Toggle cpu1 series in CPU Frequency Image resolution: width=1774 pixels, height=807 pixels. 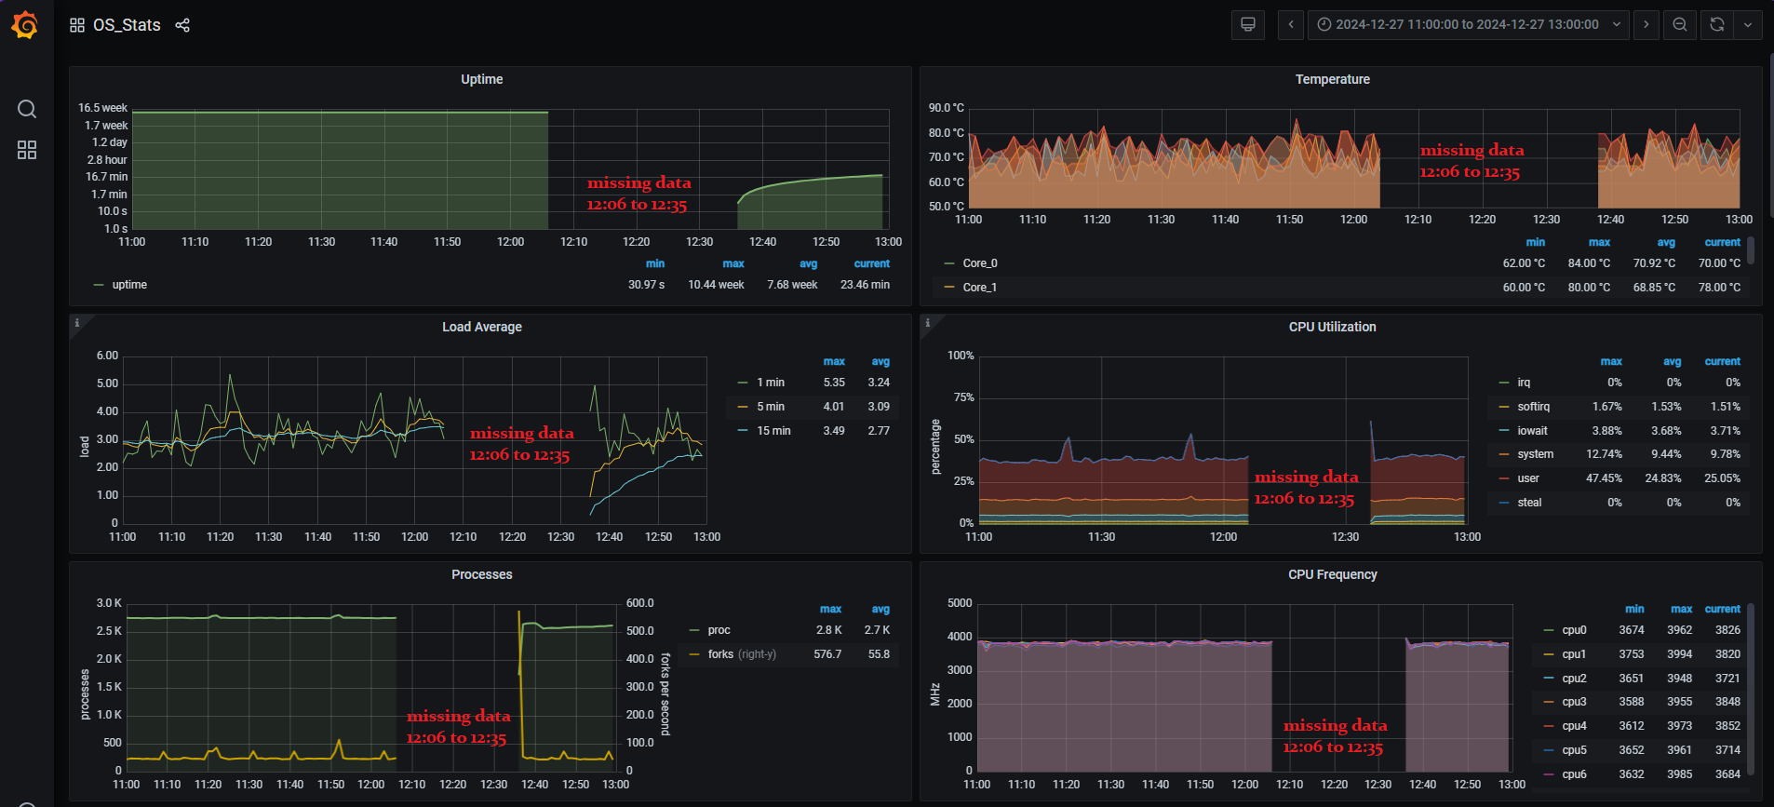click(x=1574, y=654)
